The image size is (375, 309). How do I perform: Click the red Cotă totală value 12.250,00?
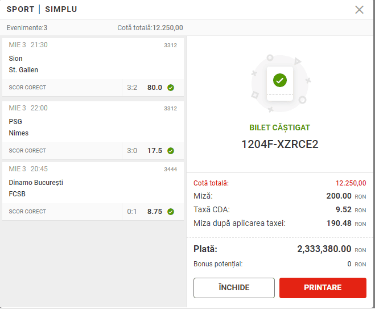pos(351,183)
